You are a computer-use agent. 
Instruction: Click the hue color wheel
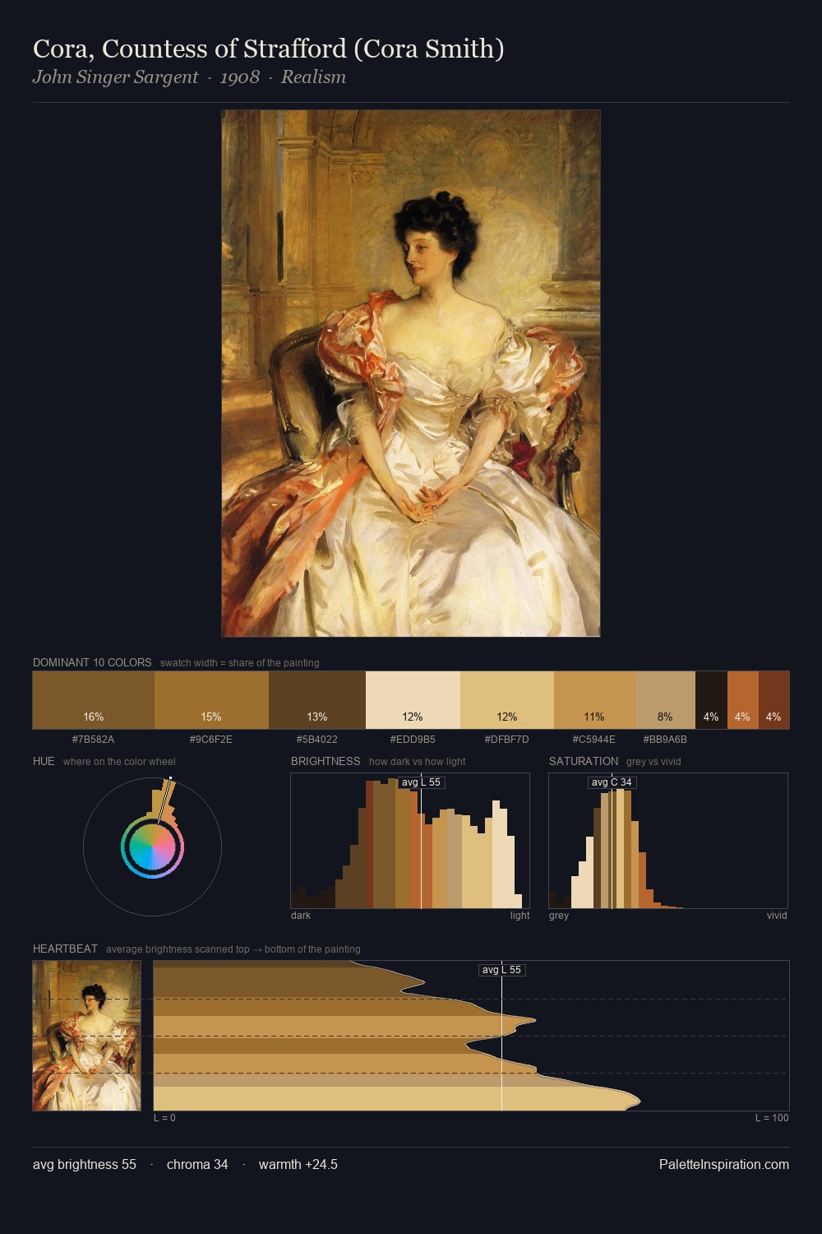pos(152,847)
